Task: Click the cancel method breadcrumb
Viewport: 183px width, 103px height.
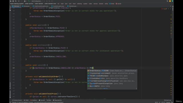Action: pyautogui.click(x=118, y=4)
